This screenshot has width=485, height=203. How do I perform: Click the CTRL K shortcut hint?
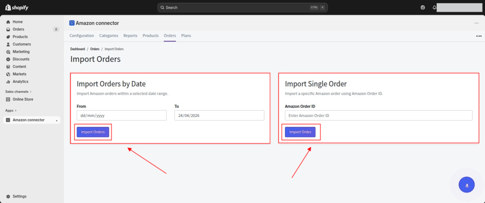click(318, 7)
